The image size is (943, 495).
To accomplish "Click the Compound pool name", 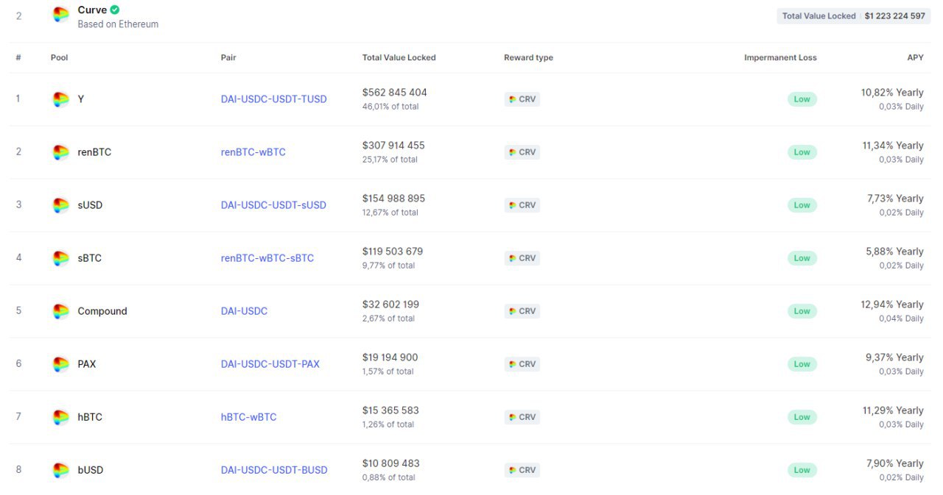I will point(102,311).
